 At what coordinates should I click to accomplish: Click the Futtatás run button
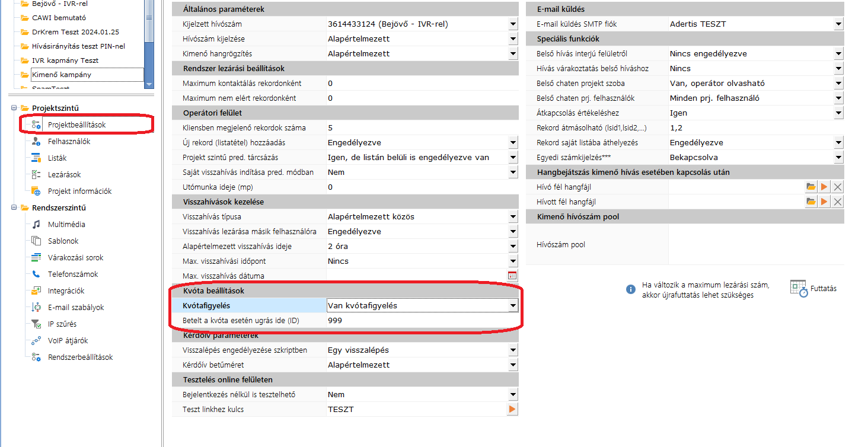point(813,289)
